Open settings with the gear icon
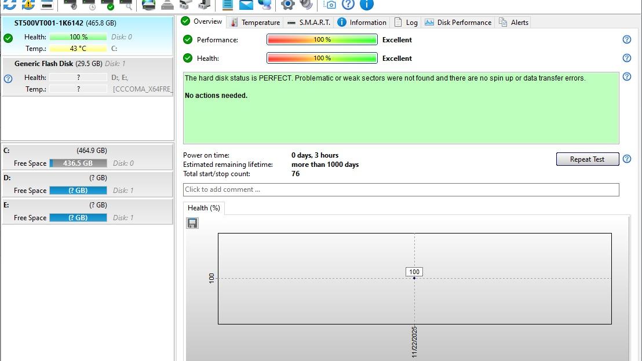Viewport: 642px width, 361px height. pyautogui.click(x=287, y=5)
